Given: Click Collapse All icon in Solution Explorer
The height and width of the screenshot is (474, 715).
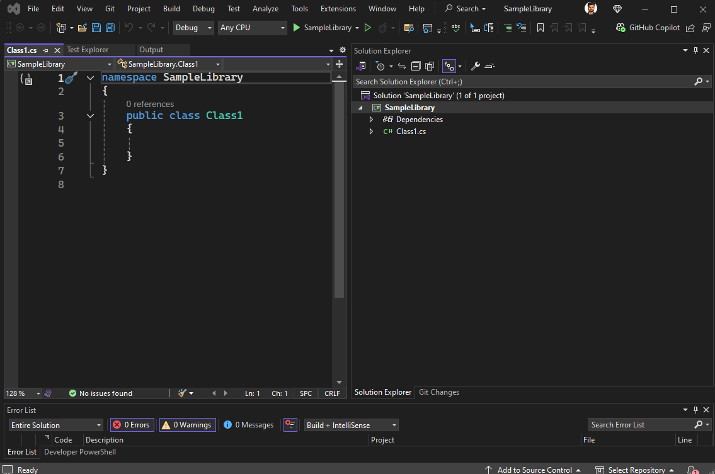Looking at the screenshot, I should [415, 66].
